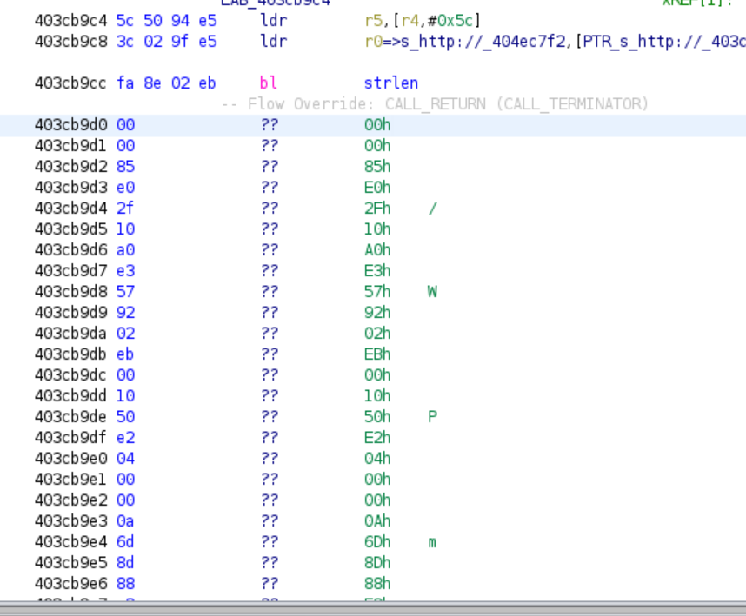Select the bl mnemonic
This screenshot has height=616, width=746.
269,83
